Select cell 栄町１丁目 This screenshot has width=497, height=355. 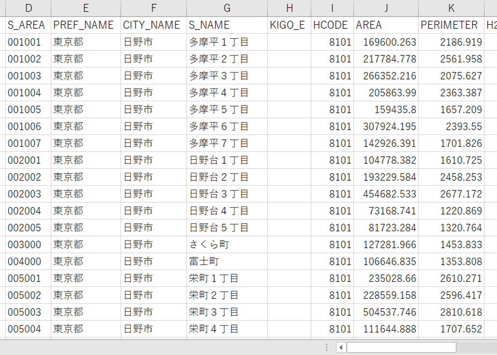coord(227,278)
